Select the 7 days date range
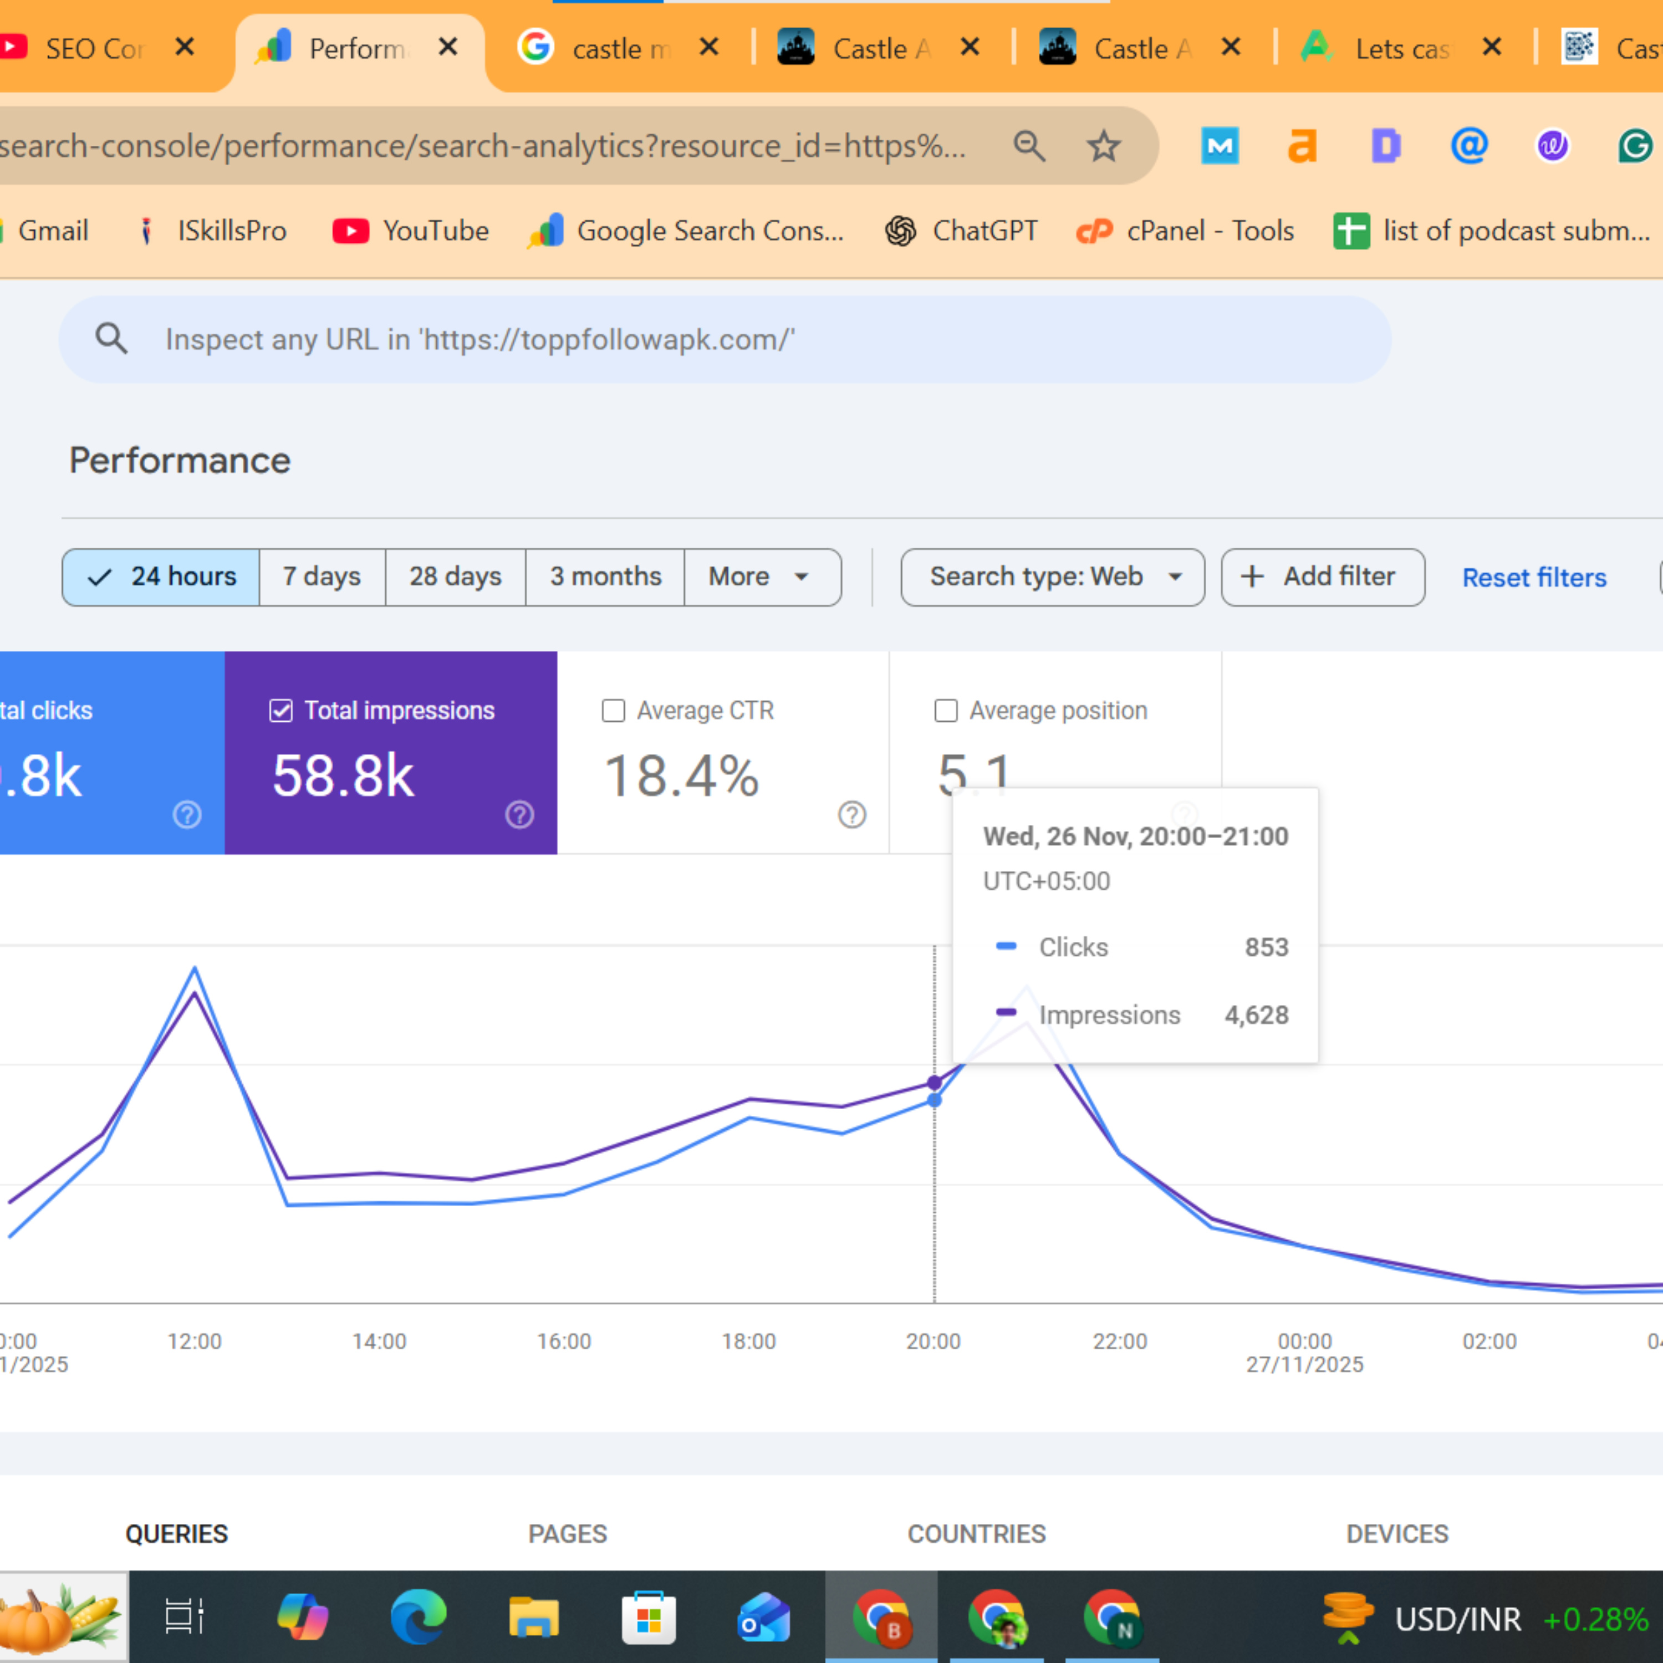Screen dimensions: 1663x1663 point(322,577)
